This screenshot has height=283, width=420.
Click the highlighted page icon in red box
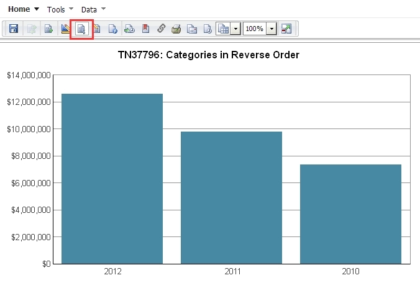point(81,29)
